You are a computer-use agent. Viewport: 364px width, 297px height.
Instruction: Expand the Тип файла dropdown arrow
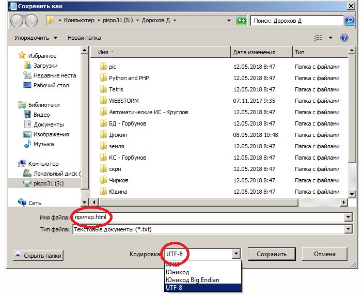pyautogui.click(x=349, y=229)
